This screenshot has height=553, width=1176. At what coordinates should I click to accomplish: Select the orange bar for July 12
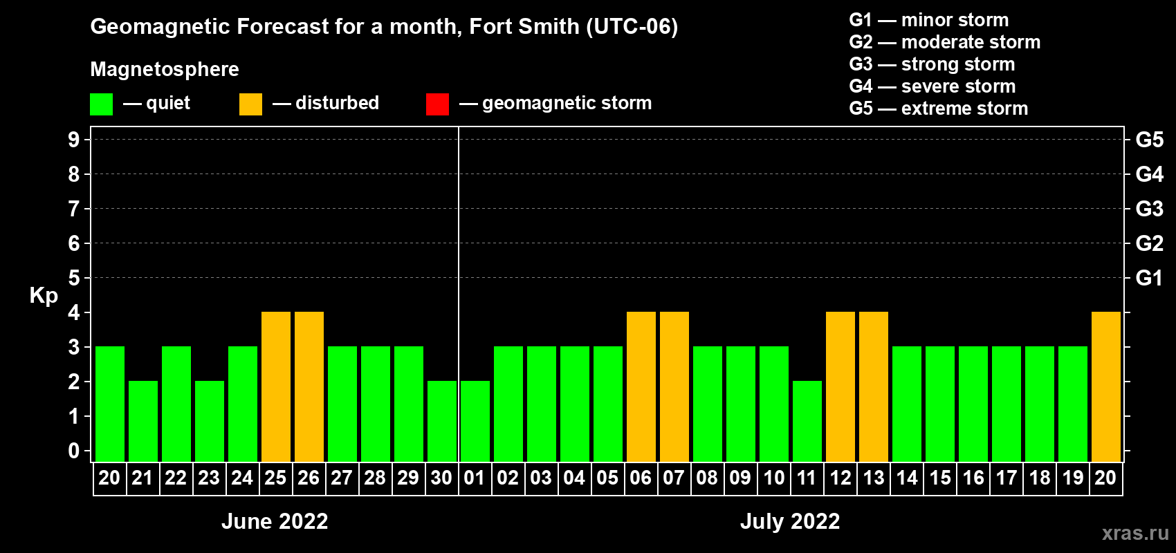pyautogui.click(x=840, y=387)
